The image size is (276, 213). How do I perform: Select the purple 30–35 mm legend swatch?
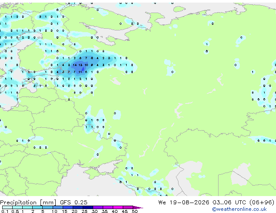point(98,207)
